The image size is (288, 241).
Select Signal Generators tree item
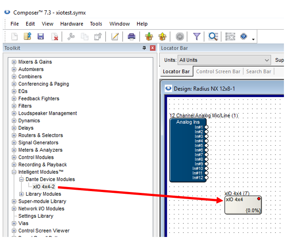click(x=38, y=143)
